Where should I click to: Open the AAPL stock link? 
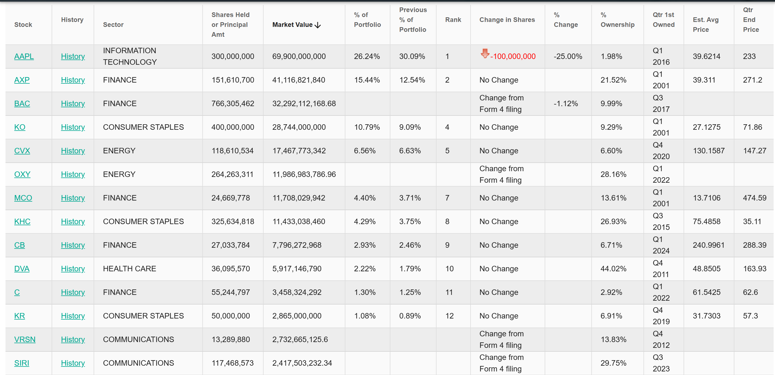24,57
